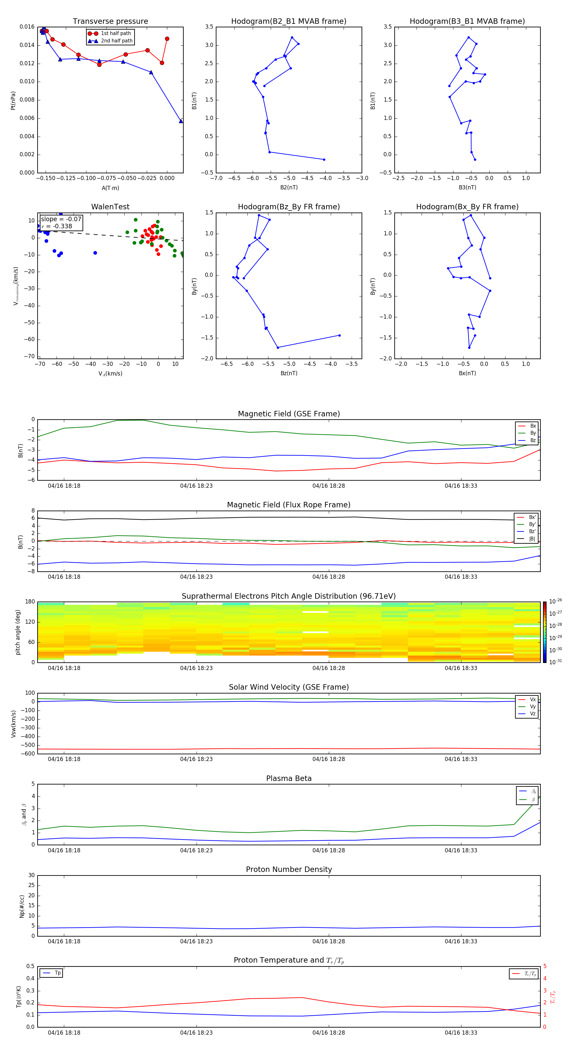
Task: Click the Magnetic Field (Flux Rope Frame) title
Action: (288, 504)
